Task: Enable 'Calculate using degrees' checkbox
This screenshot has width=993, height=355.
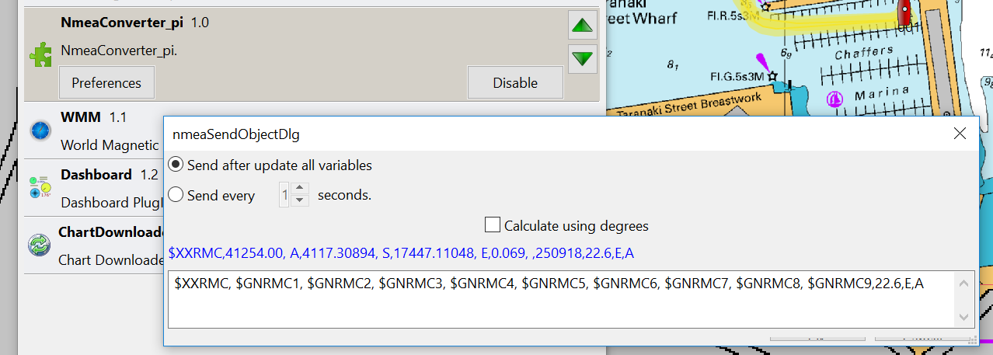Action: coord(492,225)
